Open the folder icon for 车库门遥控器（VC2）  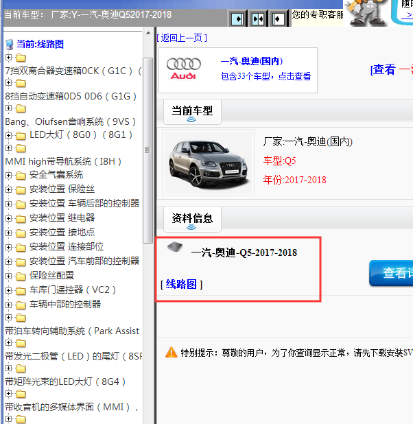click(x=21, y=290)
